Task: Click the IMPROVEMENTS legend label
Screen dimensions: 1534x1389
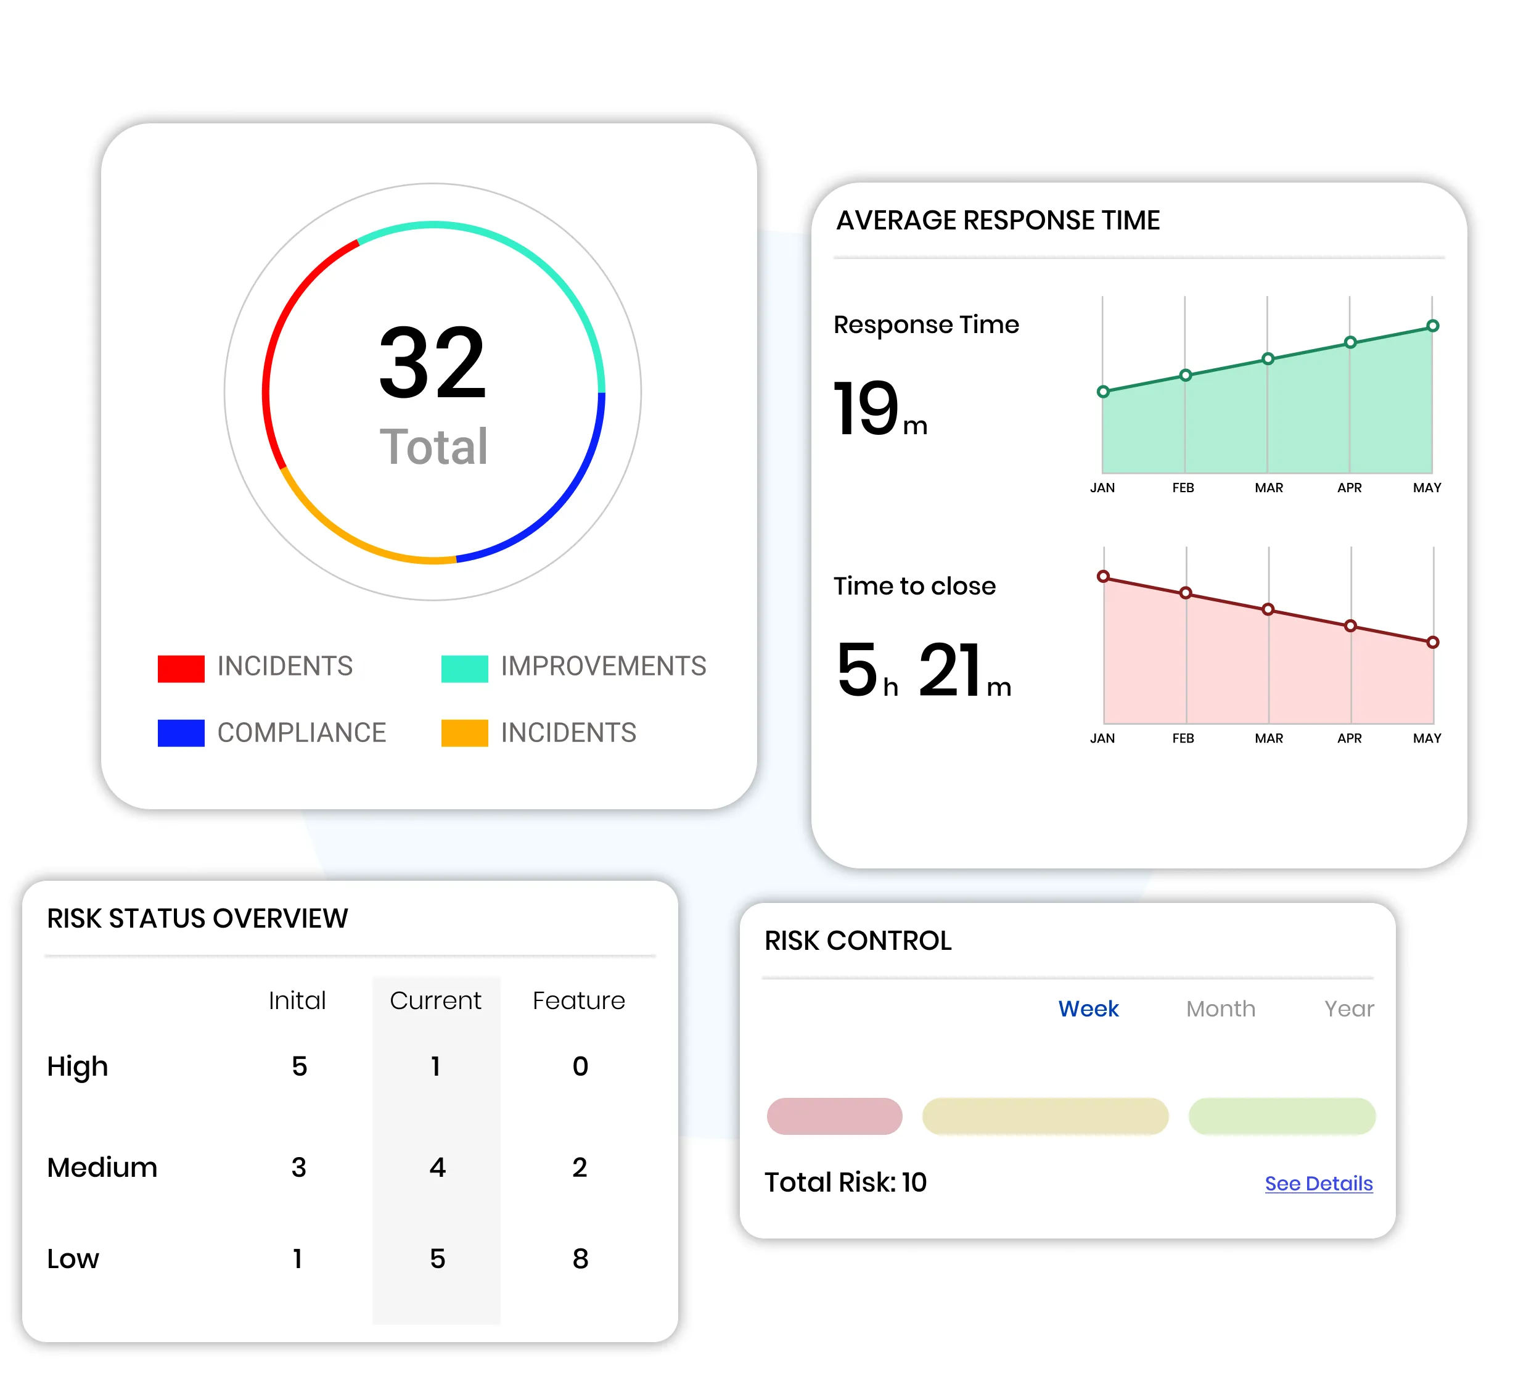Action: coord(604,666)
